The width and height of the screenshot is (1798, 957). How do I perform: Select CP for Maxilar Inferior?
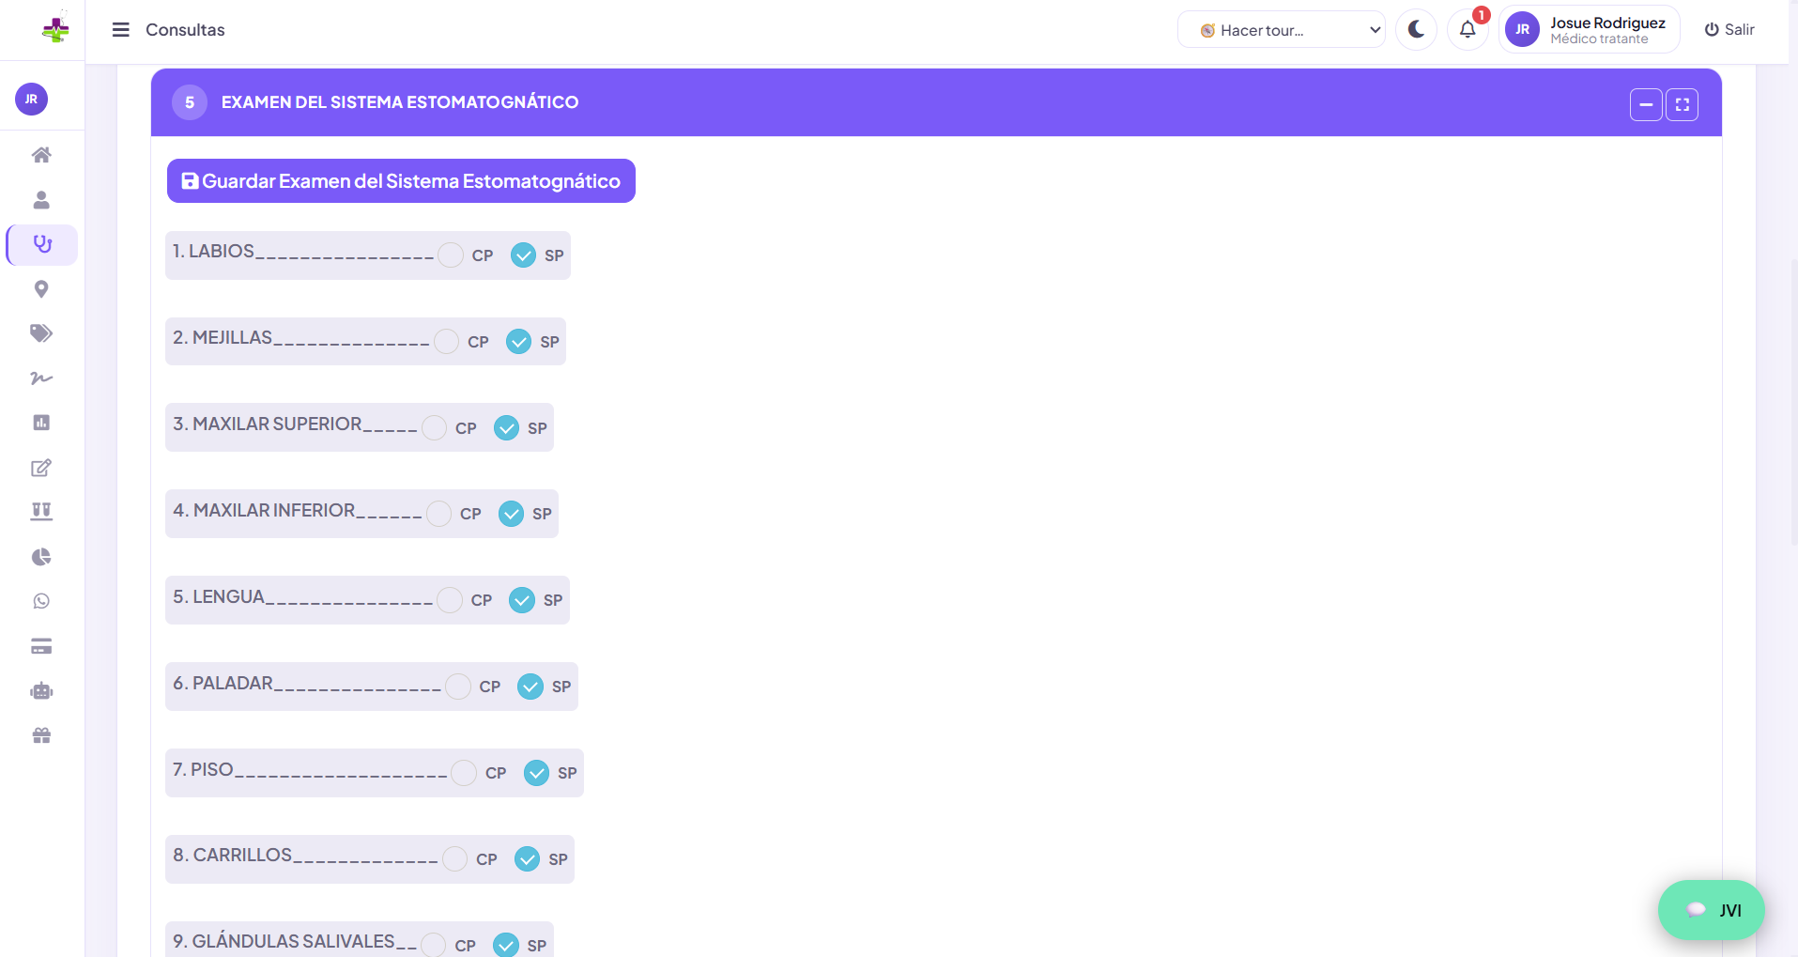[438, 514]
